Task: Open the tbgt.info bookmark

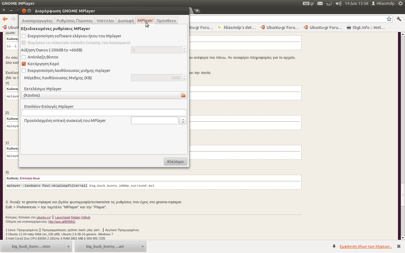Action: pyautogui.click(x=366, y=28)
